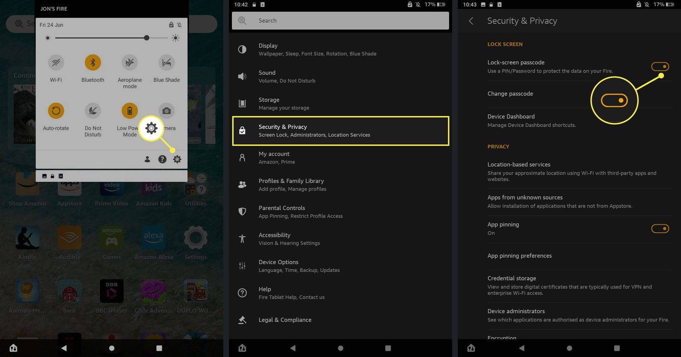Toggle Aeroplane mode quick setting
Viewport: 681px width, 357px height.
pyautogui.click(x=129, y=62)
